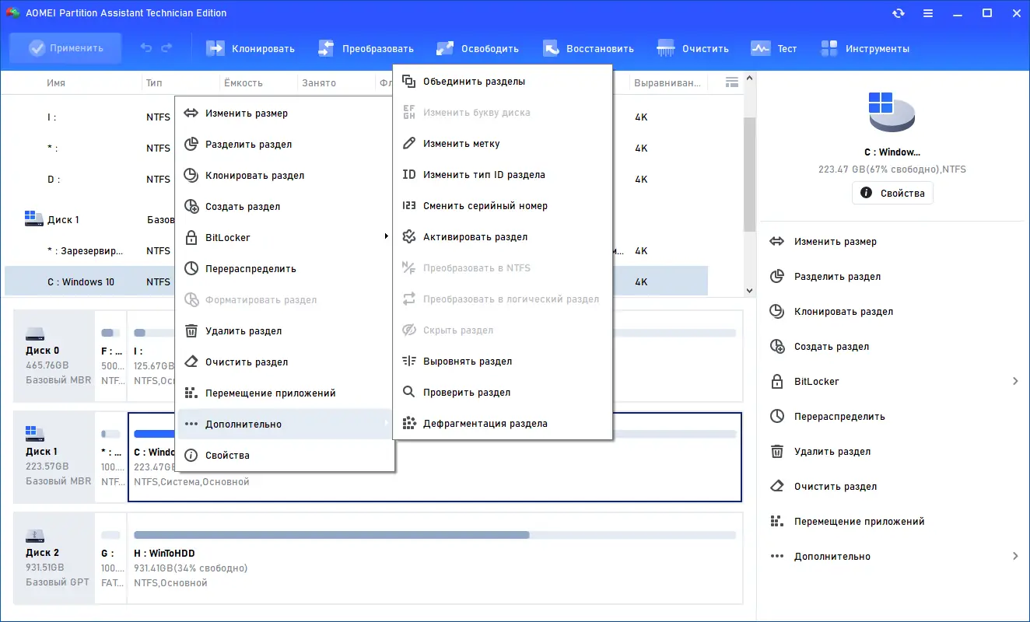Expand BitLocker in the right panel
1030x622 pixels.
click(x=893, y=381)
